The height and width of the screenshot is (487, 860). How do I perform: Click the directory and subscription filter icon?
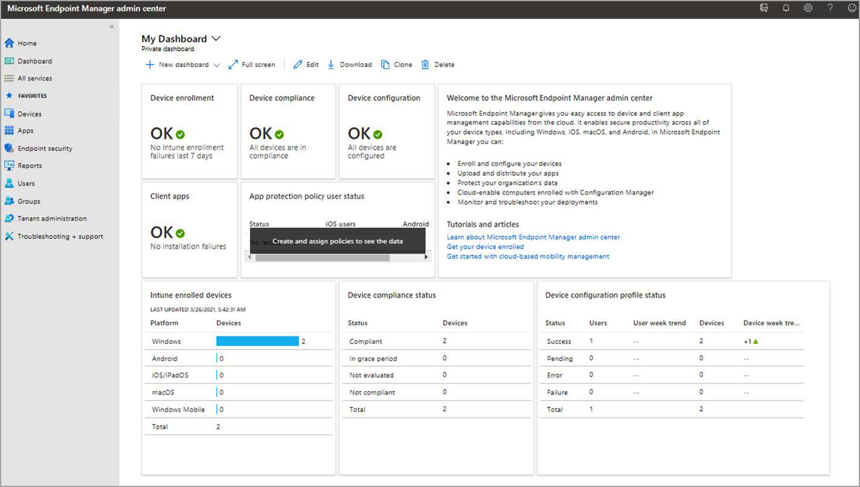click(x=764, y=8)
